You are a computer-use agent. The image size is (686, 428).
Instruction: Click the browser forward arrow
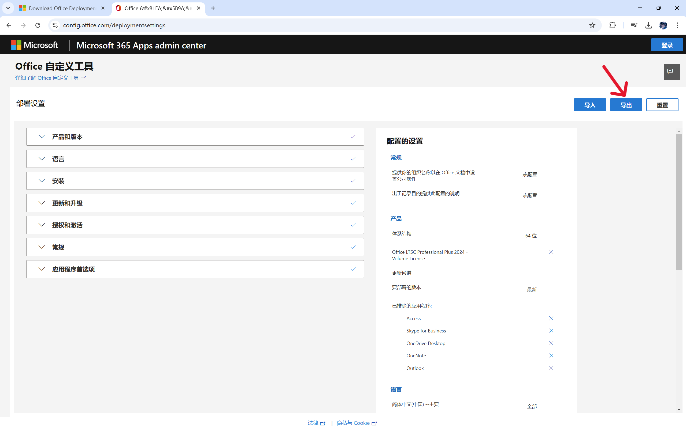pyautogui.click(x=23, y=25)
